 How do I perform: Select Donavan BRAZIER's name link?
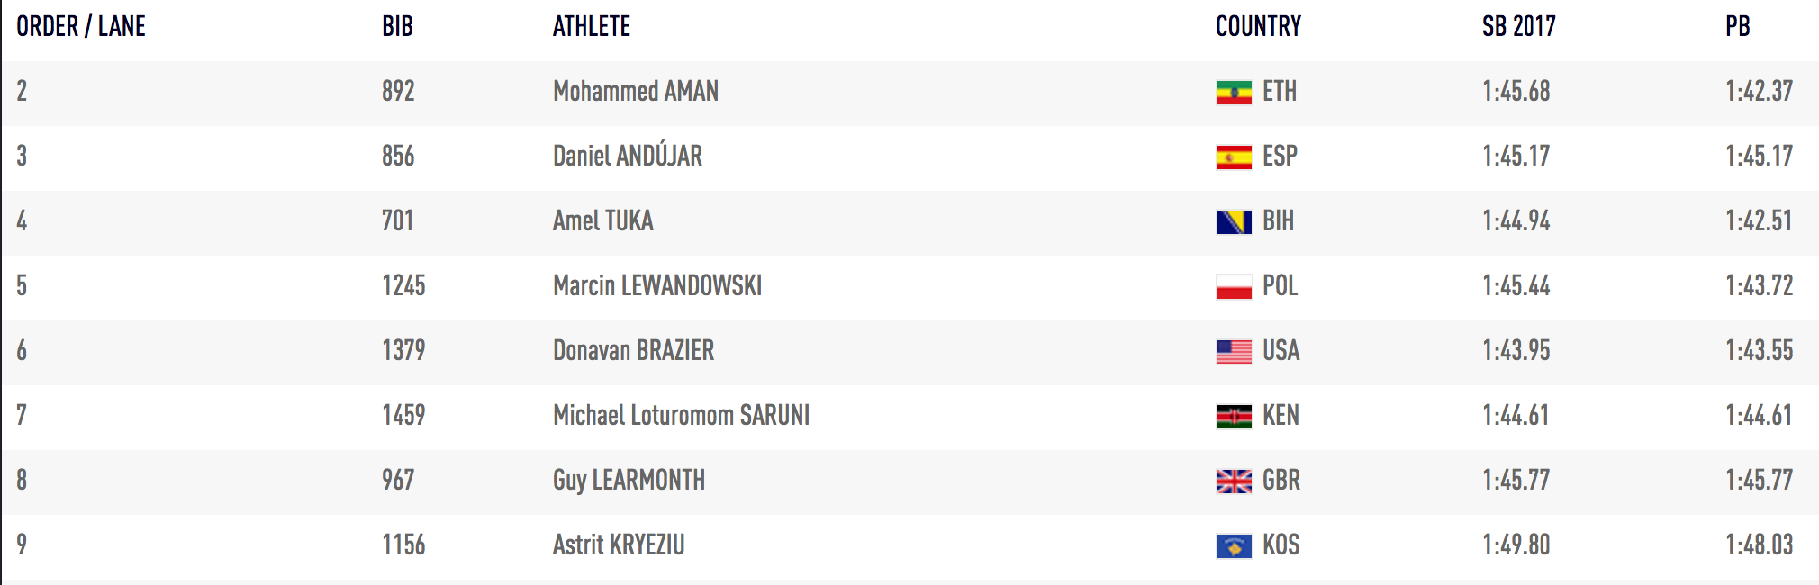(633, 351)
